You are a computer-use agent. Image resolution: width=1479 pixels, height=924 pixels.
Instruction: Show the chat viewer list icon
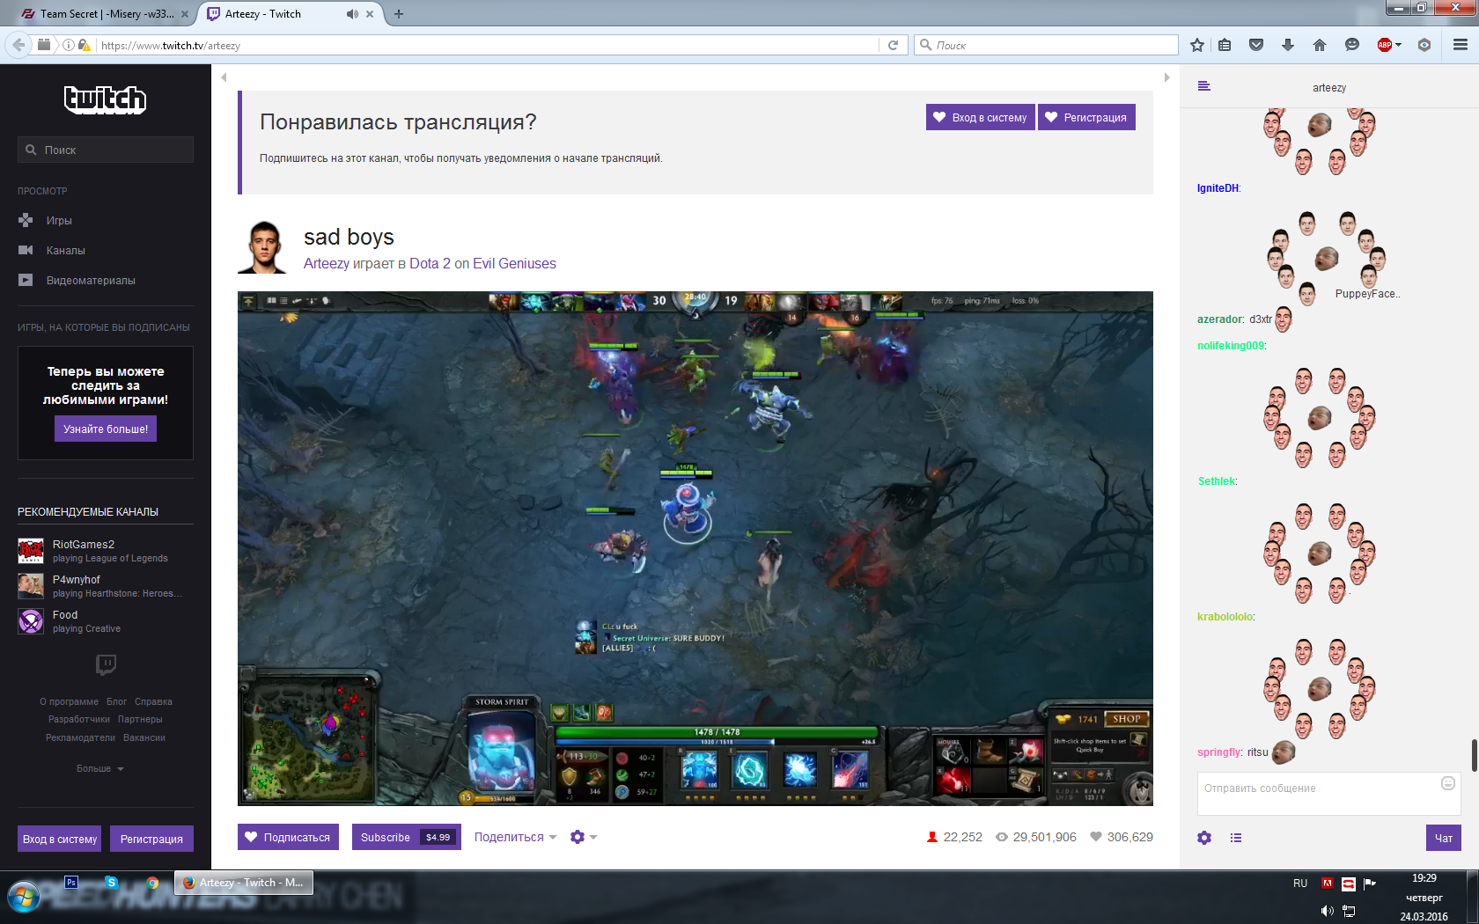pos(1236,838)
